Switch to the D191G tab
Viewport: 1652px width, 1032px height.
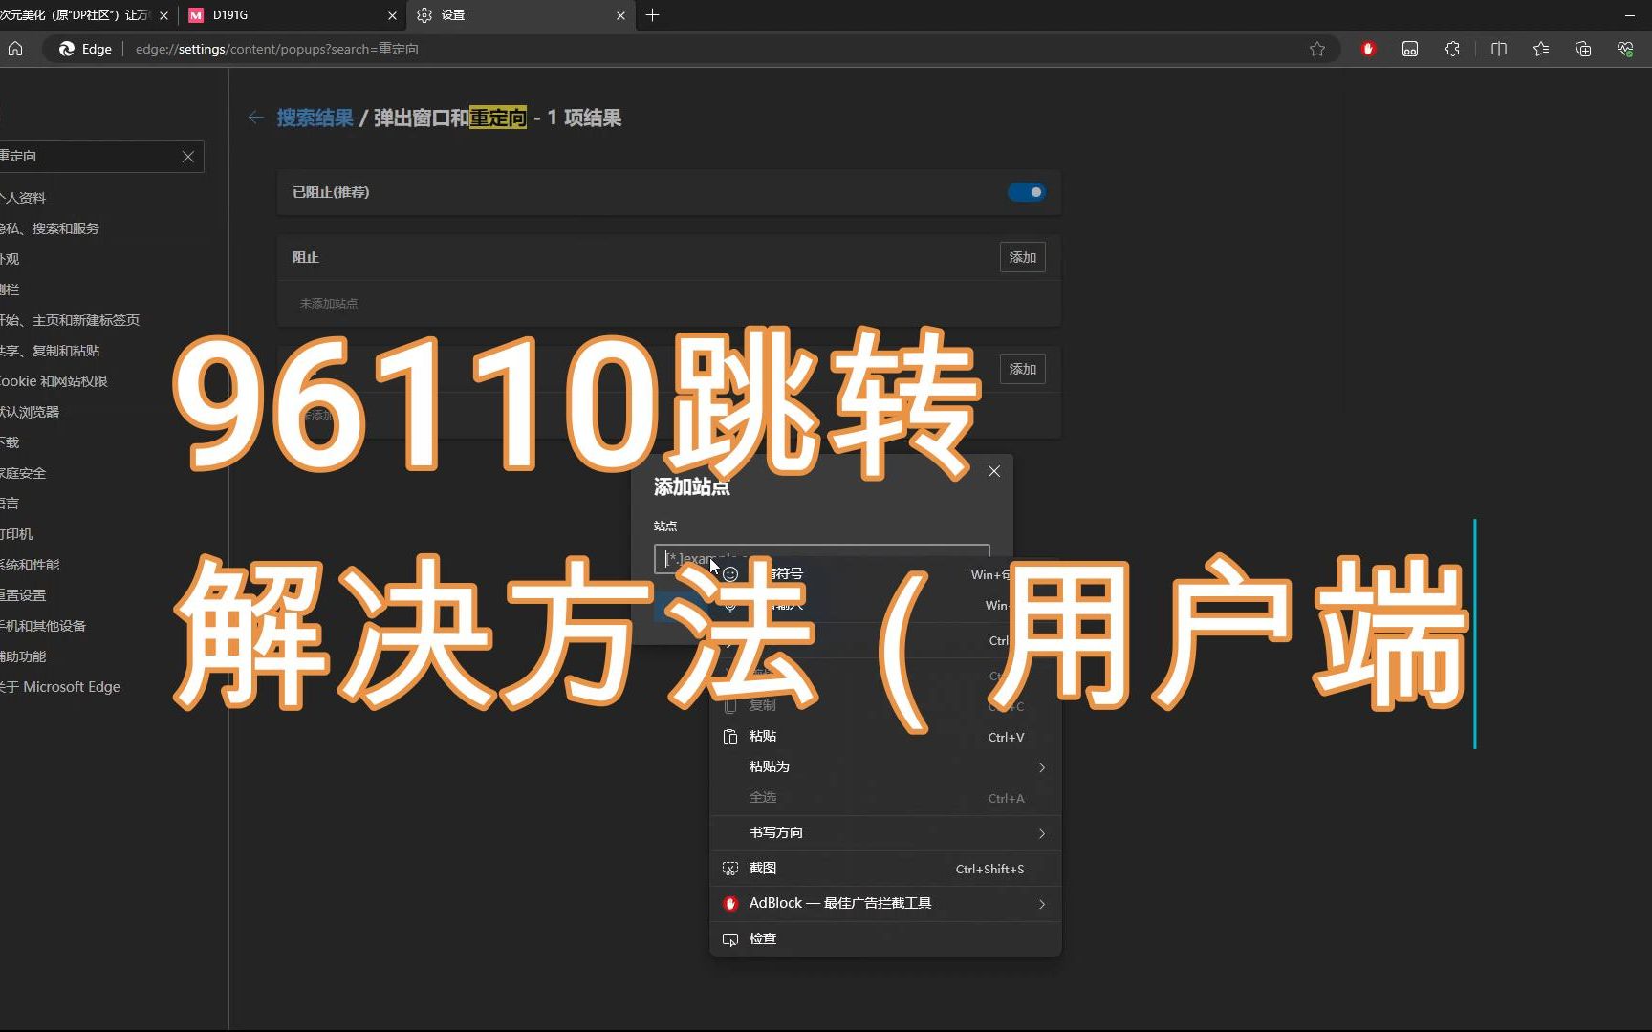pos(292,15)
